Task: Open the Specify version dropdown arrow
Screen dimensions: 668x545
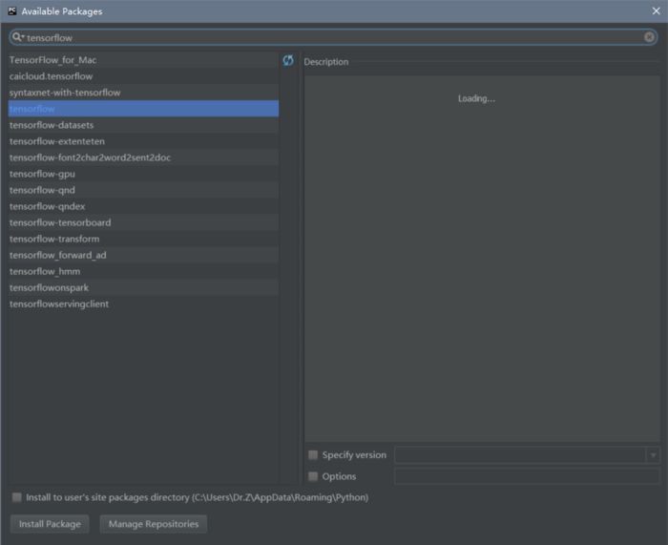Action: [653, 455]
